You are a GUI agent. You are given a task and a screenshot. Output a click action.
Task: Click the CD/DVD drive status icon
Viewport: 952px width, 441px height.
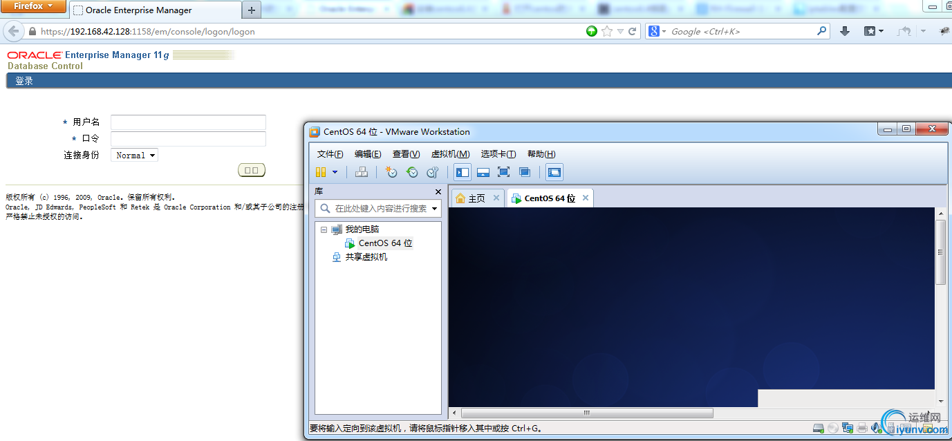tap(833, 428)
